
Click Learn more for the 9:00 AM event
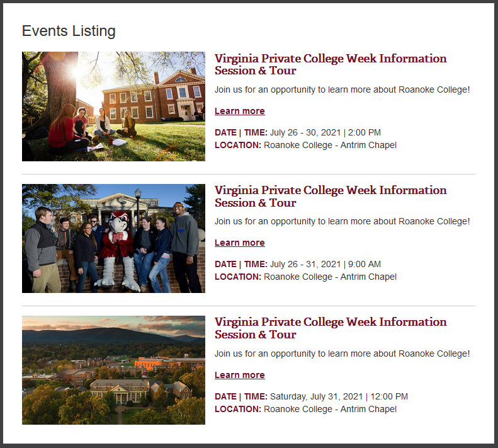pos(239,243)
